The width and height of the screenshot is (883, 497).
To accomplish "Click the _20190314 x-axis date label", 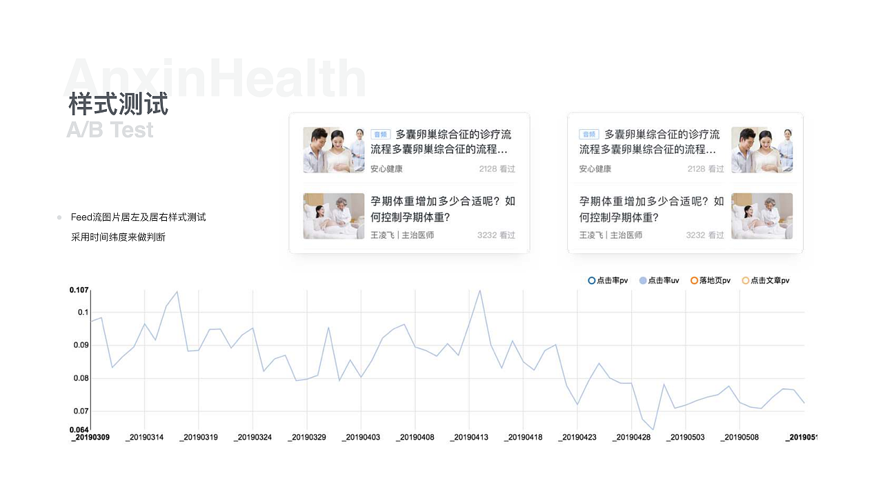I will pyautogui.click(x=144, y=437).
